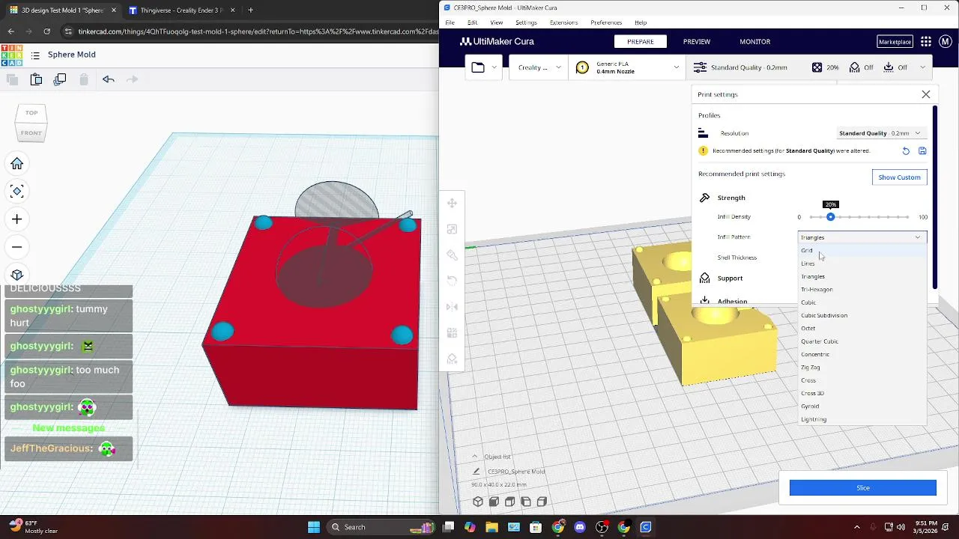Close the Print settings panel
This screenshot has width=959, height=539.
[x=926, y=94]
